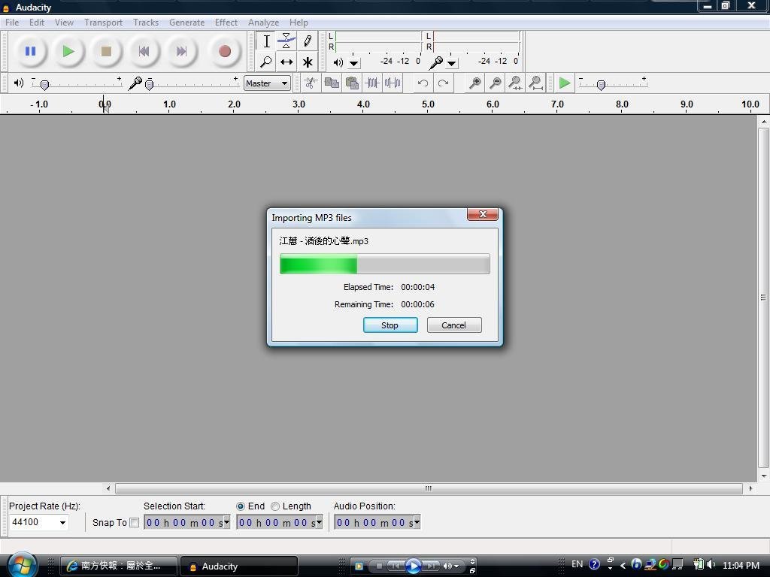Click the input volume slider thumb

point(150,85)
